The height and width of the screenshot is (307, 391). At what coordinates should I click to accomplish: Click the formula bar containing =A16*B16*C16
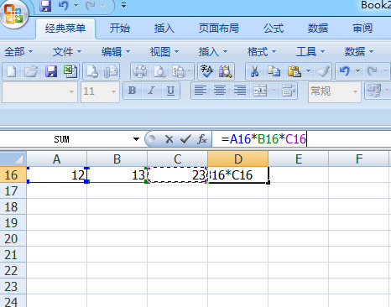301,139
